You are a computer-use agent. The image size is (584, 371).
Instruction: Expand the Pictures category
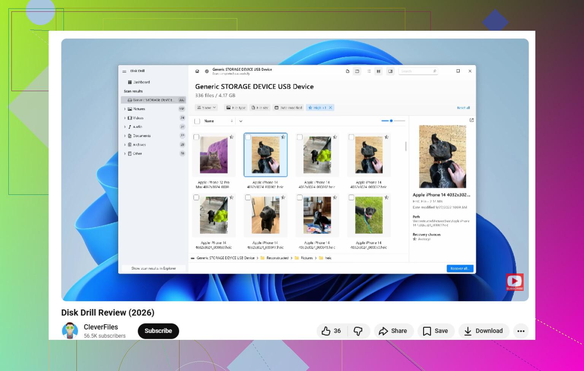point(125,109)
